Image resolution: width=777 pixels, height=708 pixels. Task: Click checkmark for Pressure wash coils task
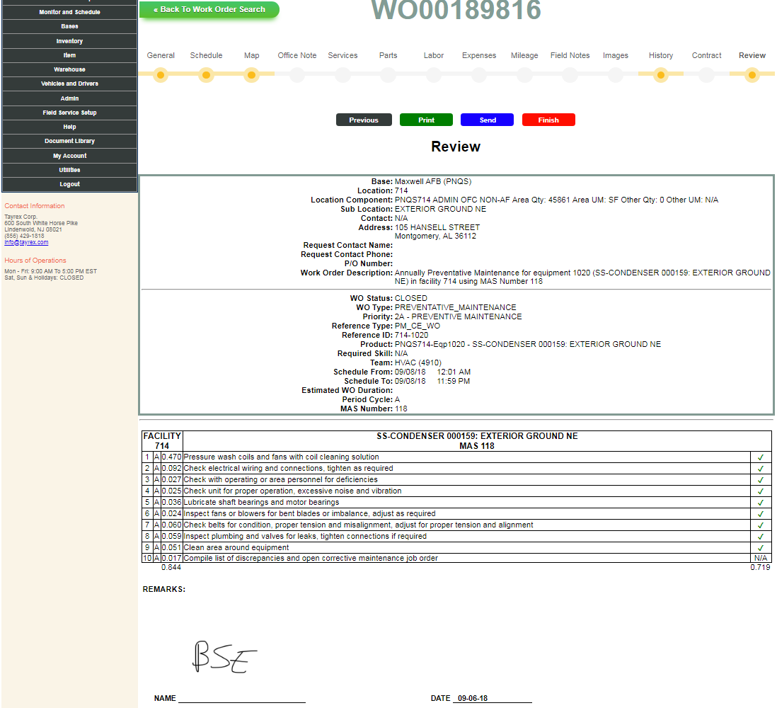tap(761, 457)
